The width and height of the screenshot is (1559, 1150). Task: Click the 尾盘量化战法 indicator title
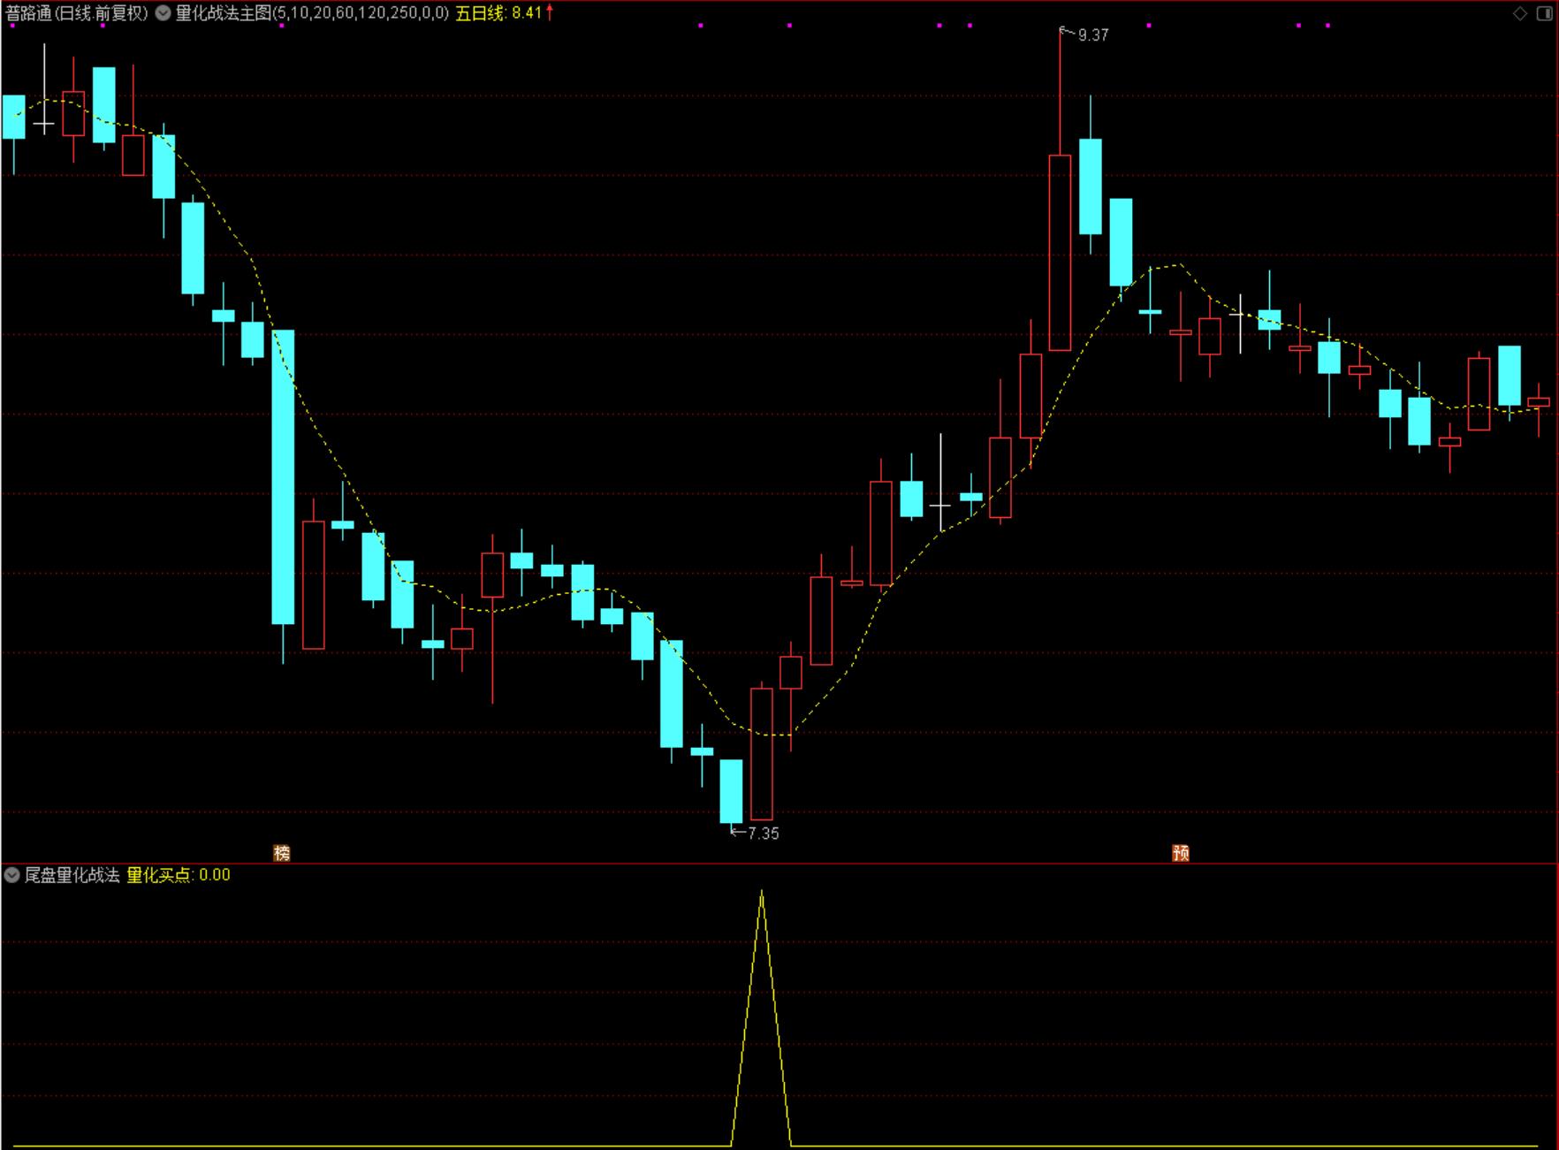tap(72, 875)
